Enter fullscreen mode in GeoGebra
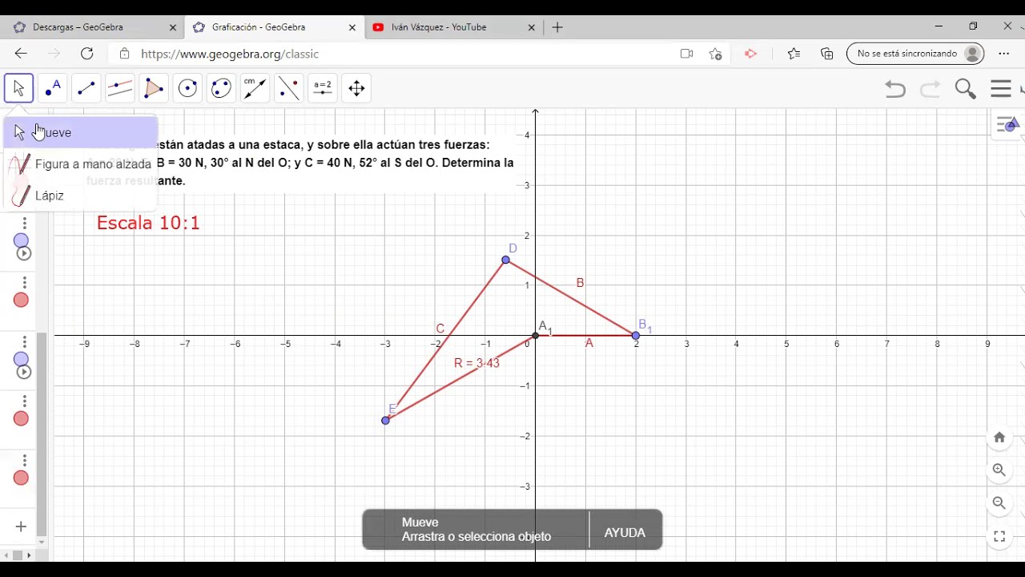Screen dimensions: 1025x577 coord(999,537)
